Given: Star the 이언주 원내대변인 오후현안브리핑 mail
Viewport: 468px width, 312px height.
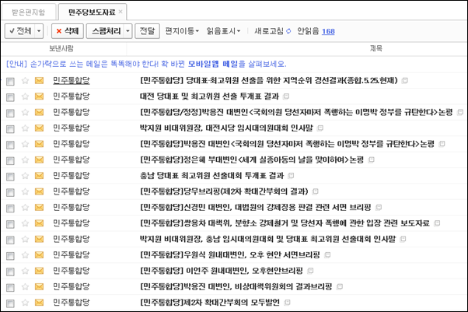Looking at the screenshot, I should 26,271.
